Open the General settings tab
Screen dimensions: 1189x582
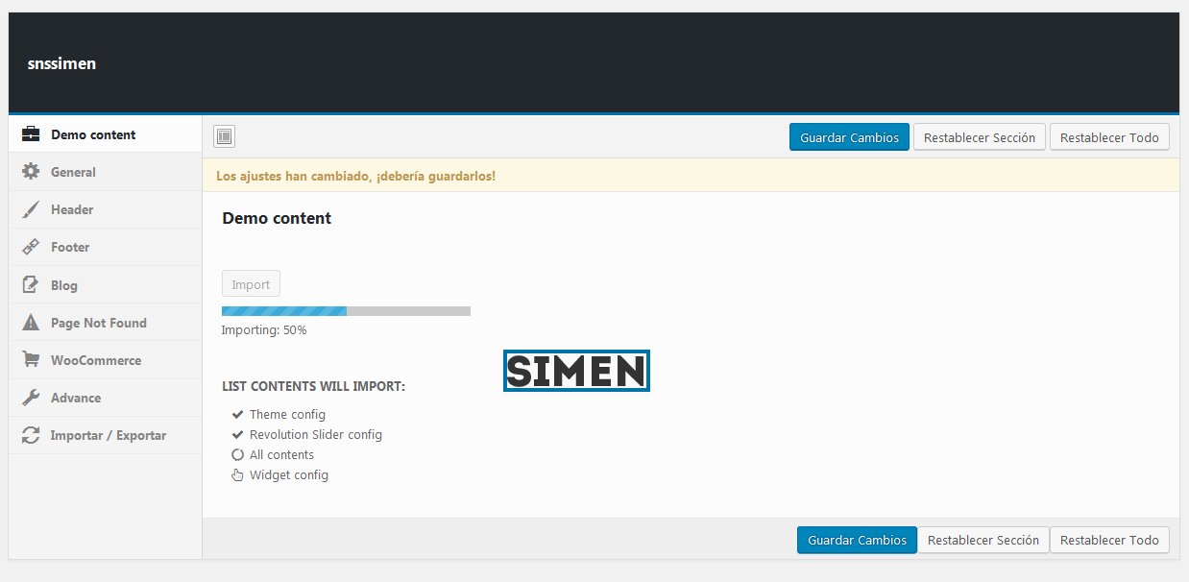tap(73, 172)
